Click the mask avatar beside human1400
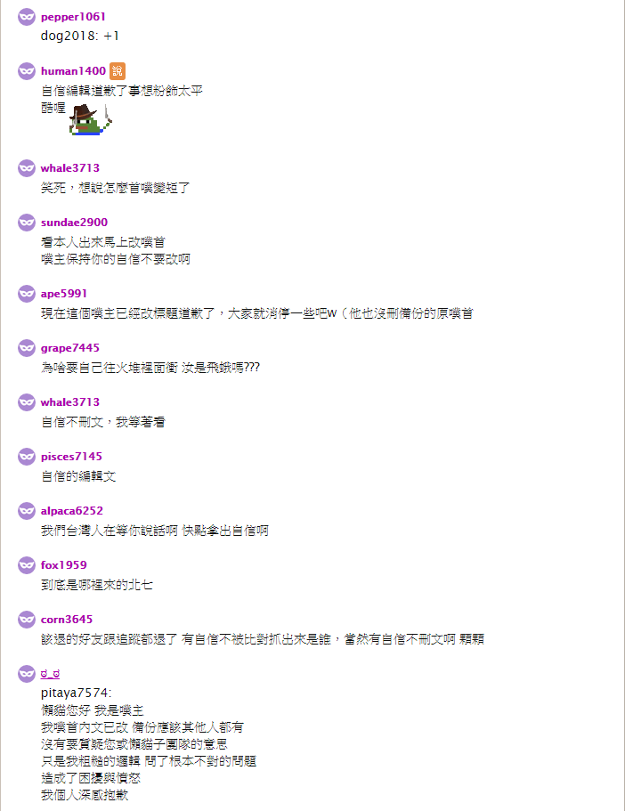 [x=27, y=71]
